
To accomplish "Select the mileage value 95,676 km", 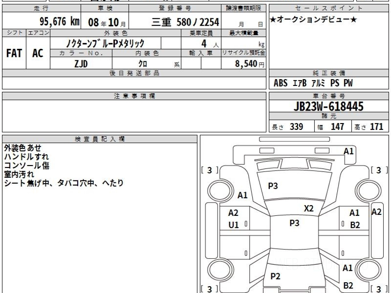I will (60, 22).
